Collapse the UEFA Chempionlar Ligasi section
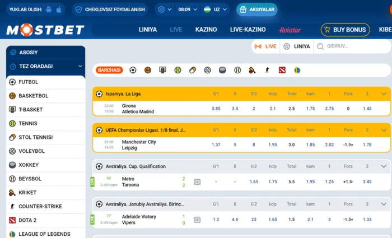The image size is (392, 238). [x=384, y=130]
